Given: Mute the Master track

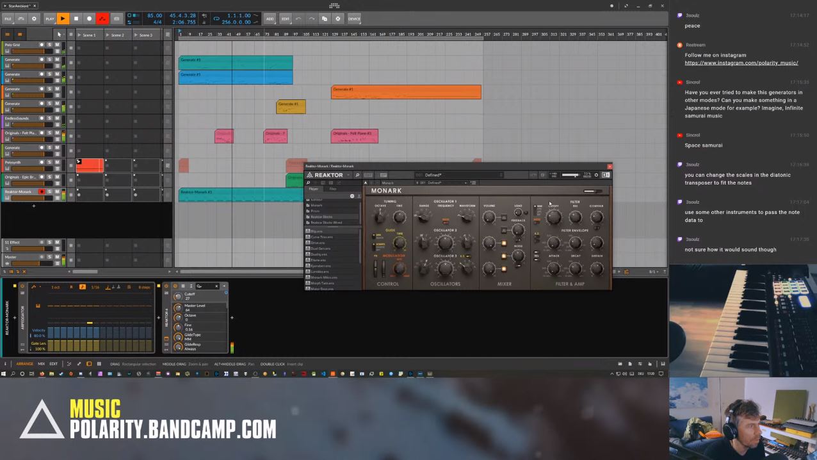Looking at the screenshot, I should coord(57,257).
